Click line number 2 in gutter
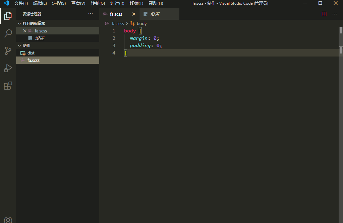This screenshot has height=223, width=343. point(114,38)
